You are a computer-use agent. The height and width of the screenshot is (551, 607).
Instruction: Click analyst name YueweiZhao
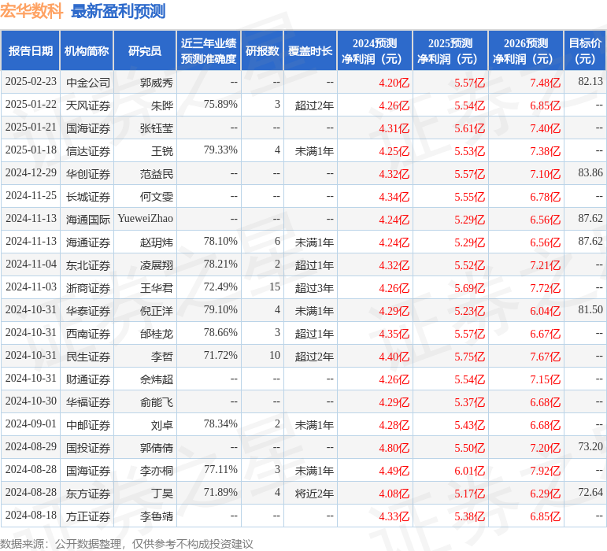click(x=145, y=219)
